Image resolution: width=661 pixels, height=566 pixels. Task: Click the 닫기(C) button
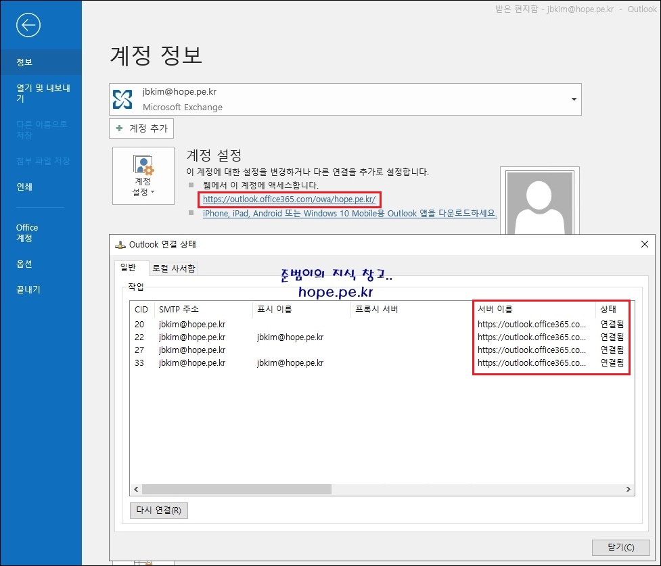click(620, 547)
